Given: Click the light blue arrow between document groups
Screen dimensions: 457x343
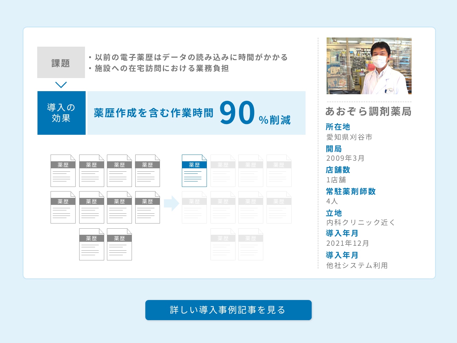Looking at the screenshot, I should 171,203.
